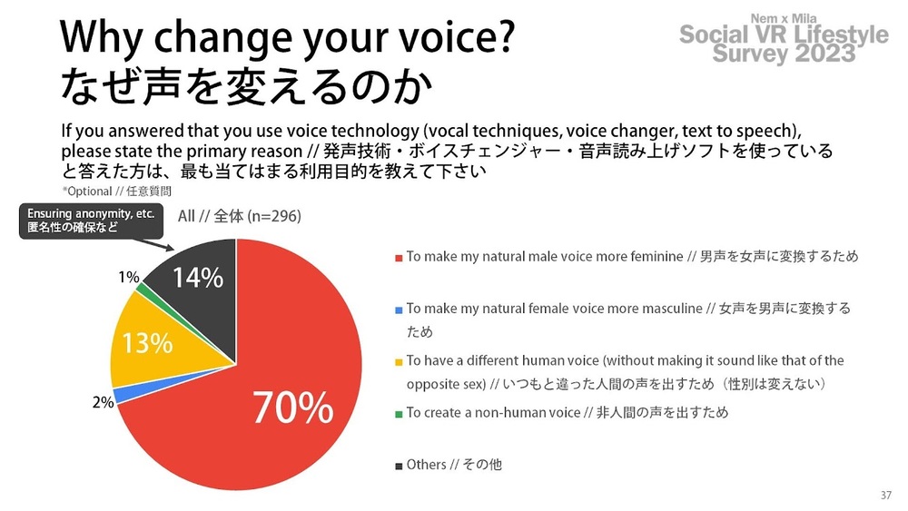Click the Social VR Lifestyle Survey 2023 logo
This screenshot has width=908, height=511.
click(784, 39)
